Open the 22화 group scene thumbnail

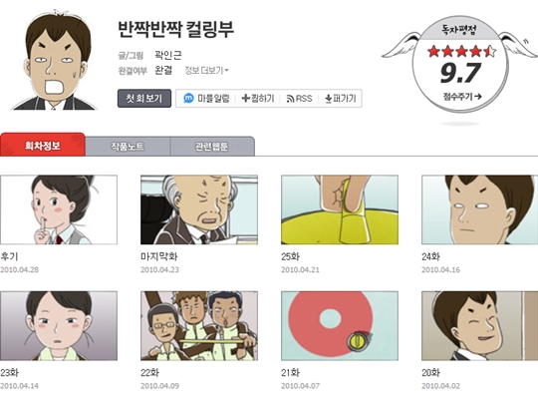click(x=199, y=326)
